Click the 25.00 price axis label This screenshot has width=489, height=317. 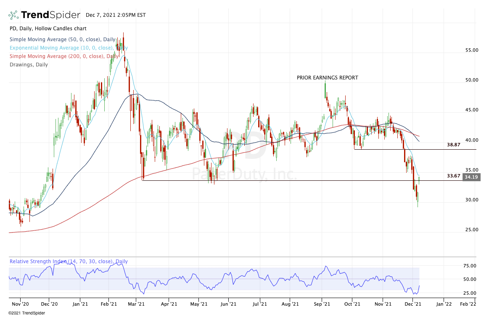pos(472,230)
